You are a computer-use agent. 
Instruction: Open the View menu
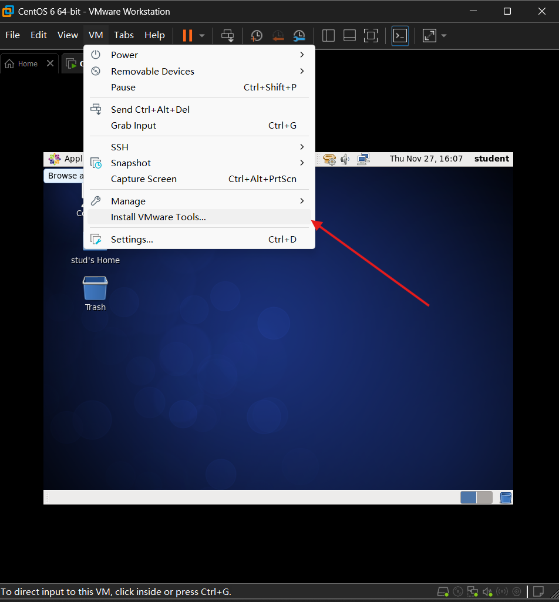click(x=68, y=35)
